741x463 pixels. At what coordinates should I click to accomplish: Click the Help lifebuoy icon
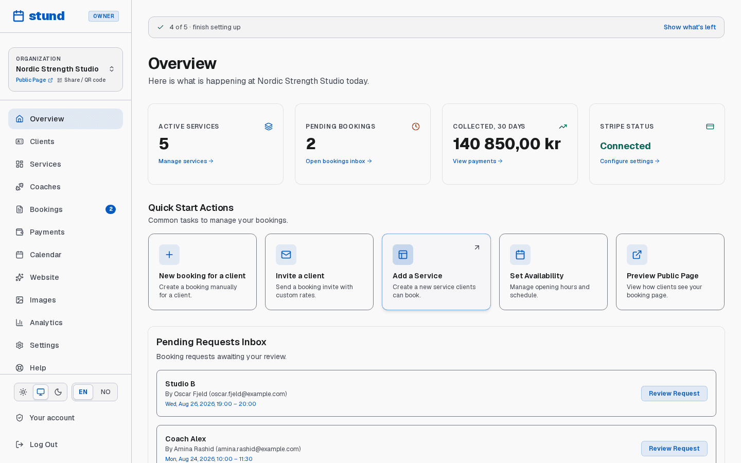point(20,368)
